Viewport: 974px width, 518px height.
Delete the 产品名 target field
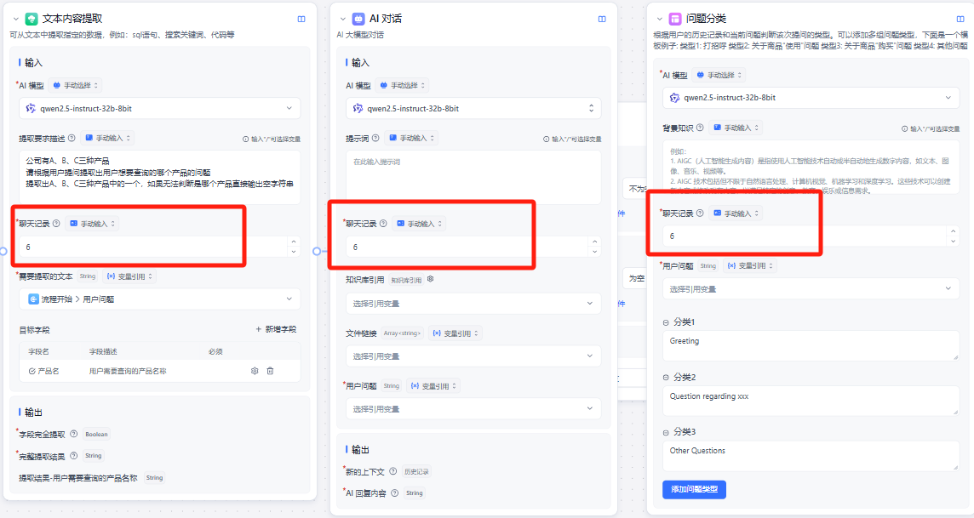pos(270,371)
